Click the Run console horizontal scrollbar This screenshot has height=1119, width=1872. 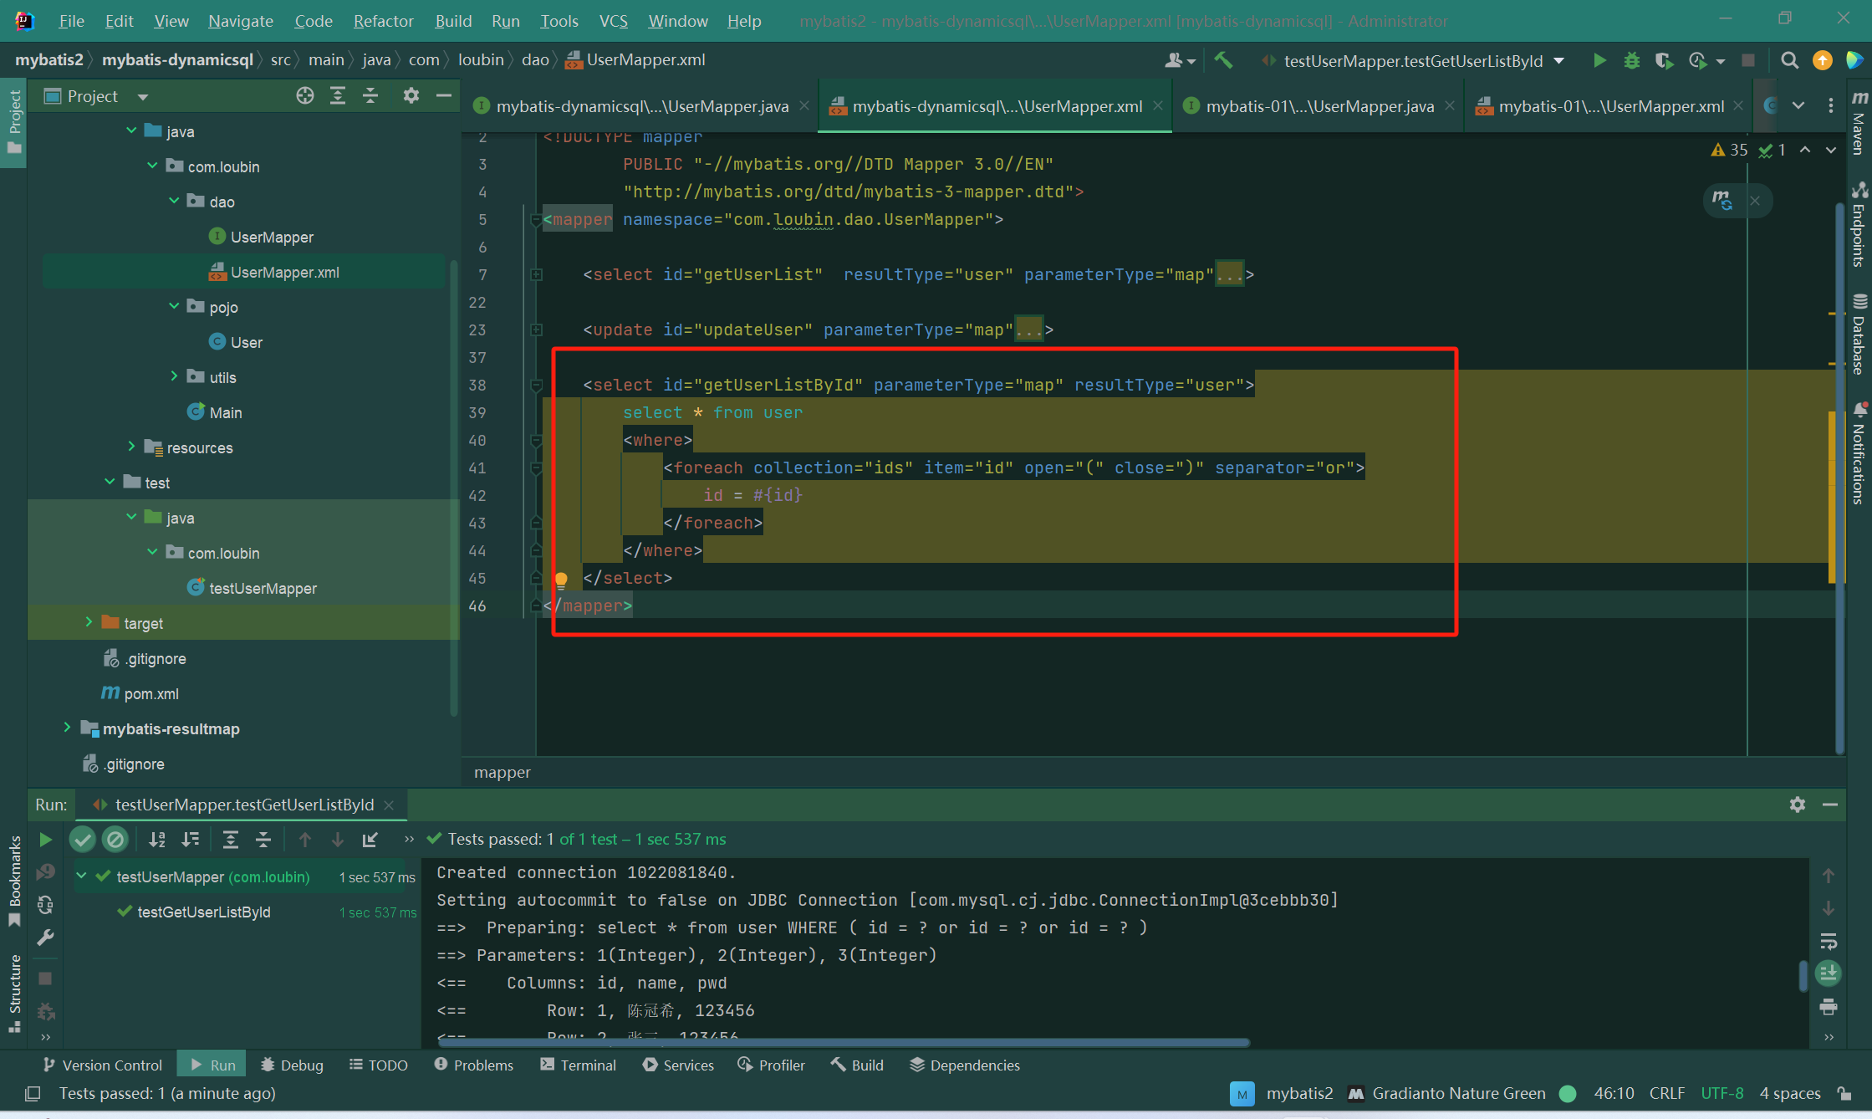click(x=844, y=1042)
